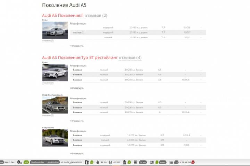250x166 pixels.
Task: Click the model_generations route name in toolbar
Action: tap(73, 162)
